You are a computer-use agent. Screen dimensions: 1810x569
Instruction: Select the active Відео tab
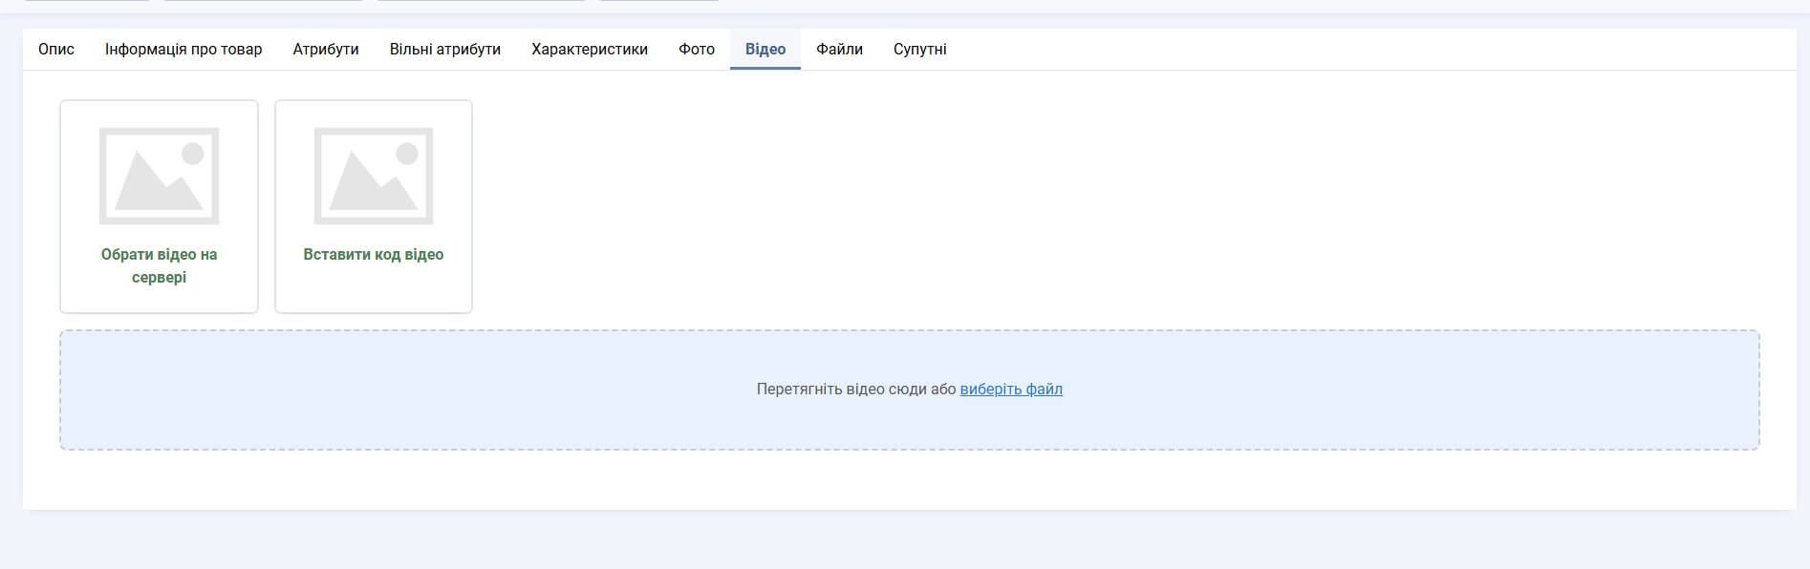point(765,50)
